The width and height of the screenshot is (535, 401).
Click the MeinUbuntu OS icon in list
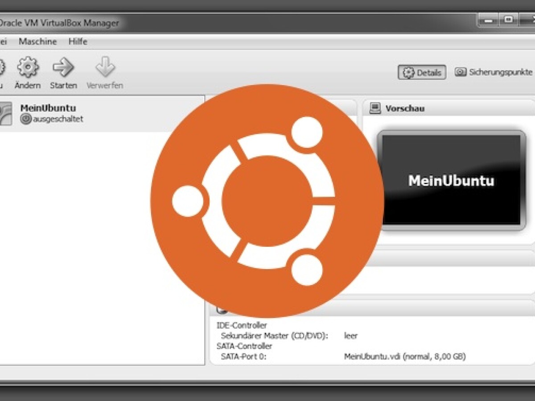[4, 113]
